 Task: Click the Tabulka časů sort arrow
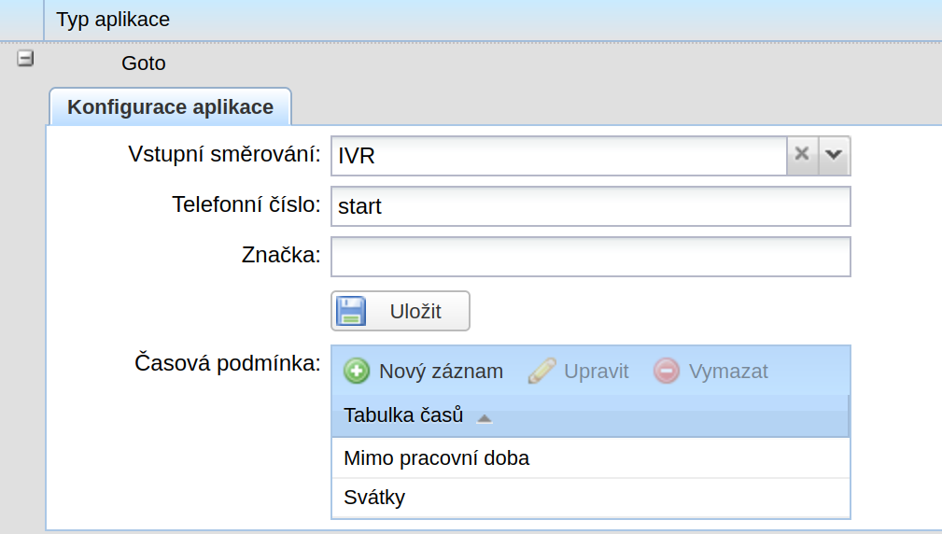point(485,418)
